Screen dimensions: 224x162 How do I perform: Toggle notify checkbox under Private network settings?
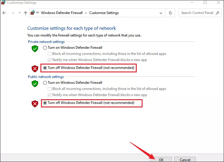point(49,60)
